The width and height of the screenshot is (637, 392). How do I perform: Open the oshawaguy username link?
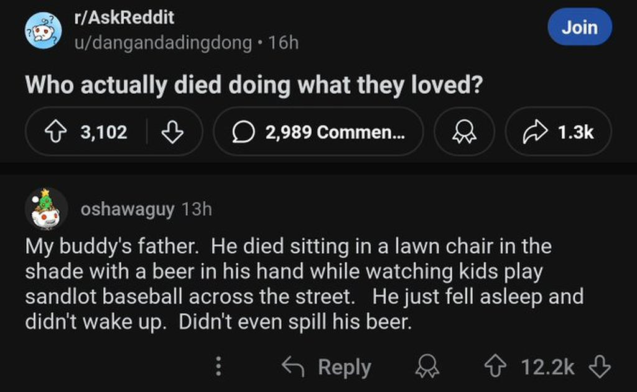tap(128, 209)
